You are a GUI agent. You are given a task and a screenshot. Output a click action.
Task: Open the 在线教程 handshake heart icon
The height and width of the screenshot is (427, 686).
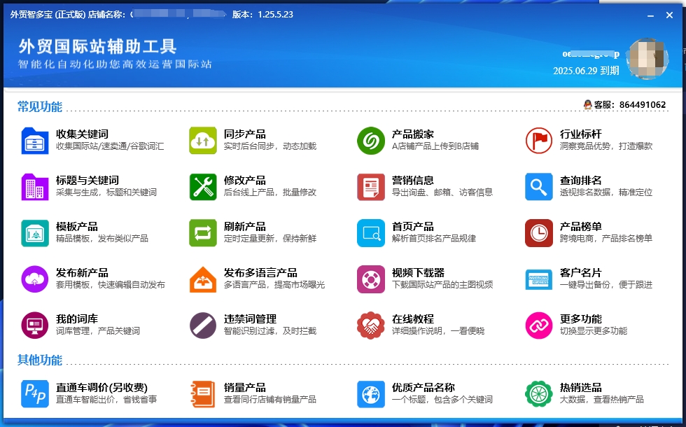tap(371, 325)
